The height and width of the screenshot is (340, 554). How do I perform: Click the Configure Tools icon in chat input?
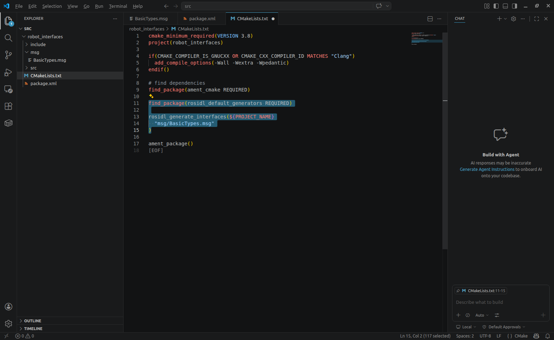(x=497, y=315)
